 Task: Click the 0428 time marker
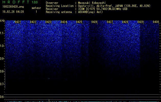(x=125, y=22)
